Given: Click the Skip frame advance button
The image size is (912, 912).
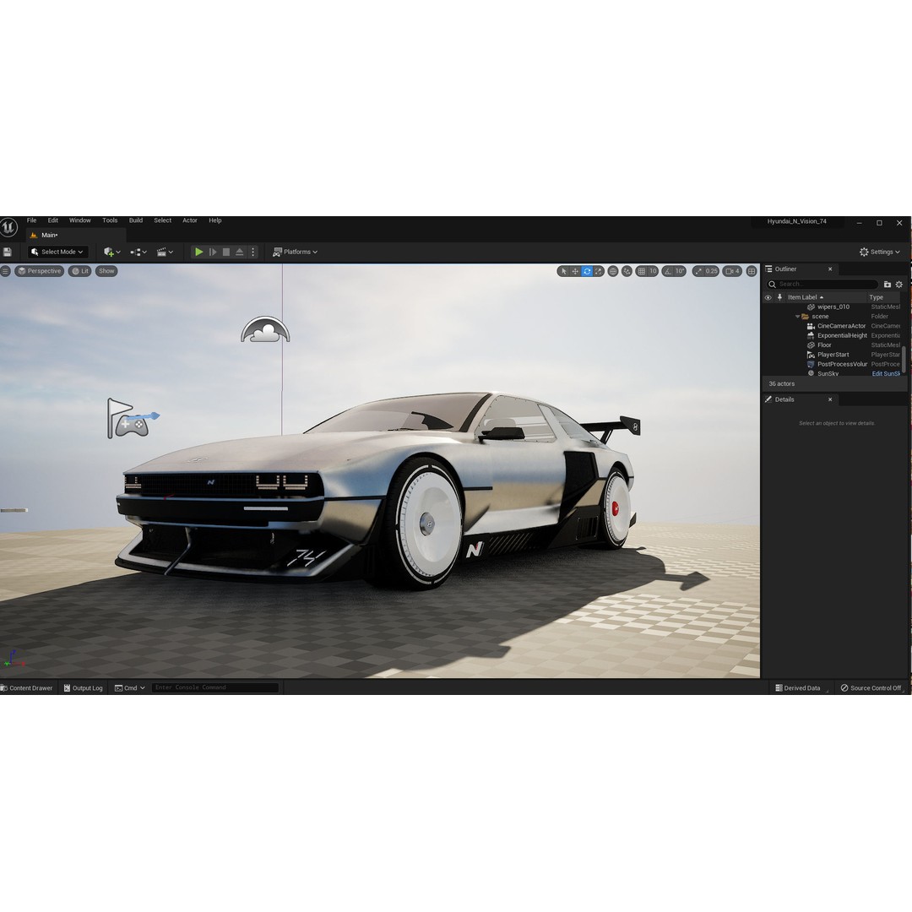Looking at the screenshot, I should 213,252.
